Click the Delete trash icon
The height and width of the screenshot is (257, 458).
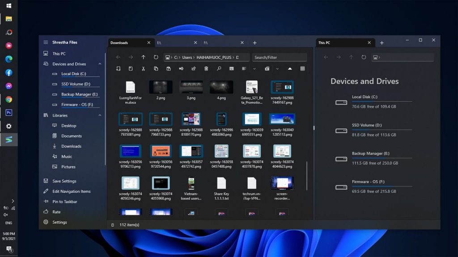[x=206, y=68]
